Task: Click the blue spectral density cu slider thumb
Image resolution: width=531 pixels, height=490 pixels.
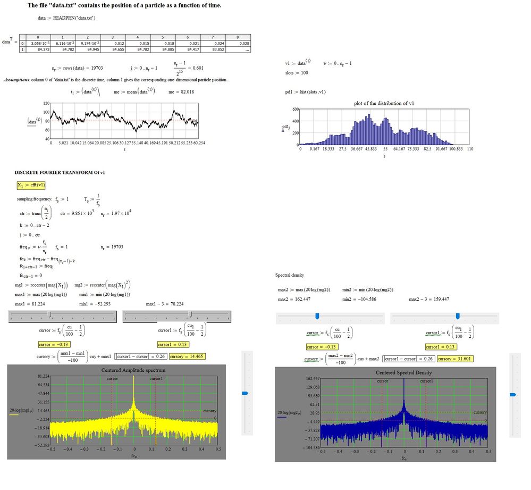Action: [x=317, y=316]
